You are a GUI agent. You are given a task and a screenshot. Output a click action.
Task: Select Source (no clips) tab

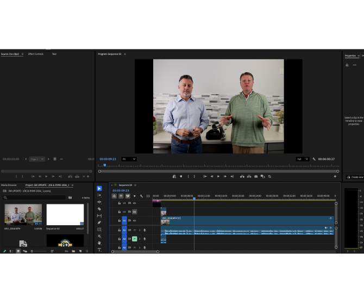click(x=10, y=54)
